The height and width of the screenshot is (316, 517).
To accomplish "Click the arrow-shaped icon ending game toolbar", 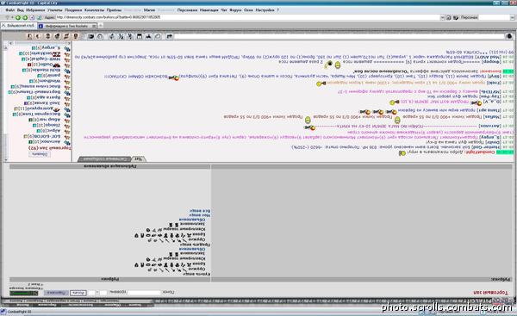I will coord(169,36).
